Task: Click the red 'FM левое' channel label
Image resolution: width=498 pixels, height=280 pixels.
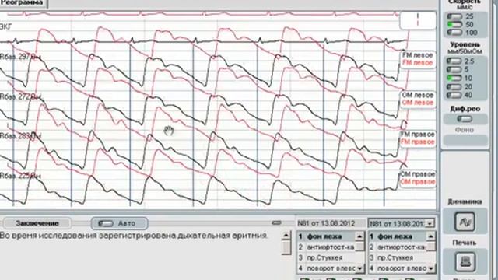Action: pyautogui.click(x=417, y=63)
